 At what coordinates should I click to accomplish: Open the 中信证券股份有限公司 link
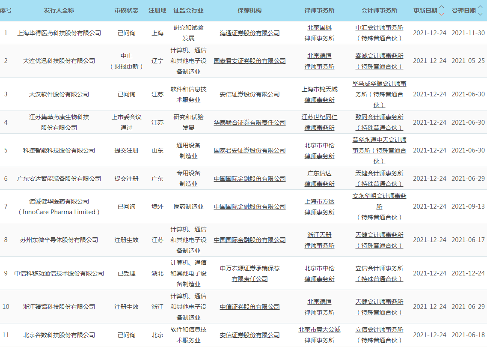tap(249, 307)
